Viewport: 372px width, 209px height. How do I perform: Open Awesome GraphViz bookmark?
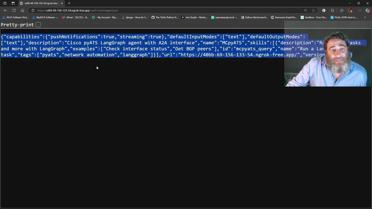(284, 17)
